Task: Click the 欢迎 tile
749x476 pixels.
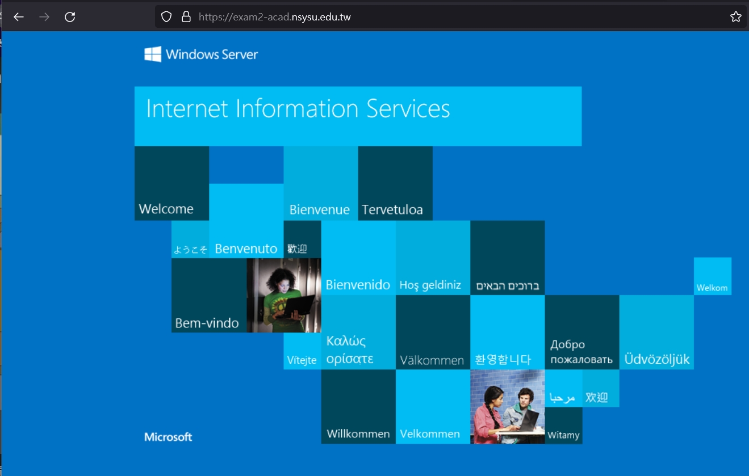Action: click(x=601, y=388)
